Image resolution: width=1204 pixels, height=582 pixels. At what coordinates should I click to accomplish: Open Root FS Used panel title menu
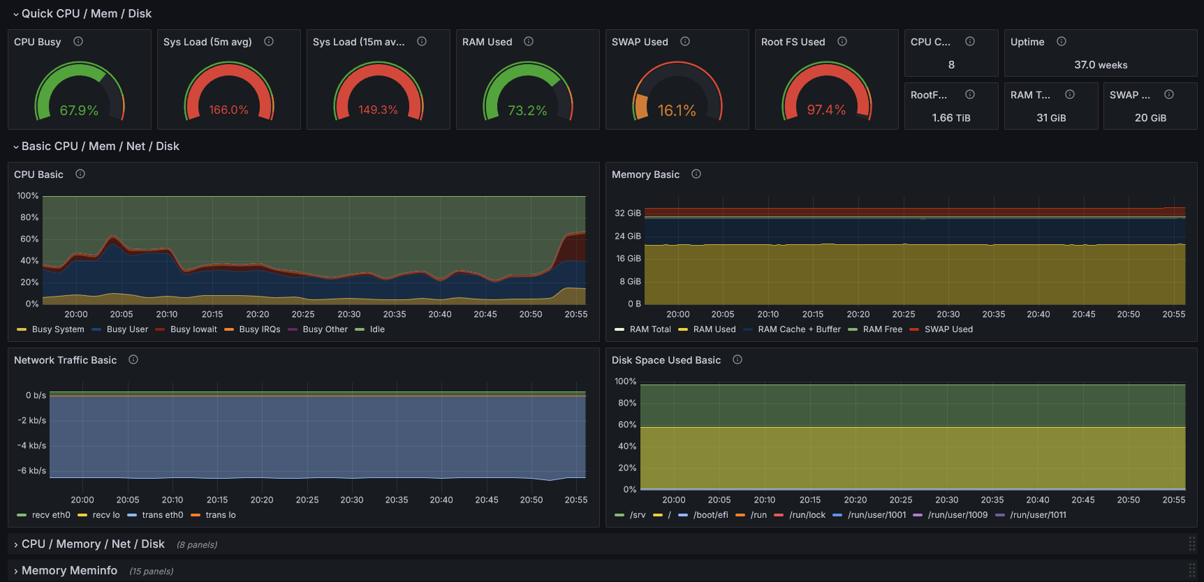click(793, 42)
